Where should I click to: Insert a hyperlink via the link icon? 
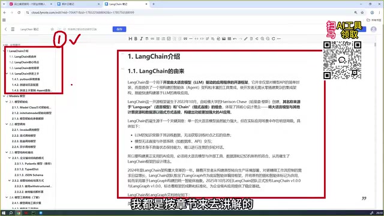click(x=152, y=38)
